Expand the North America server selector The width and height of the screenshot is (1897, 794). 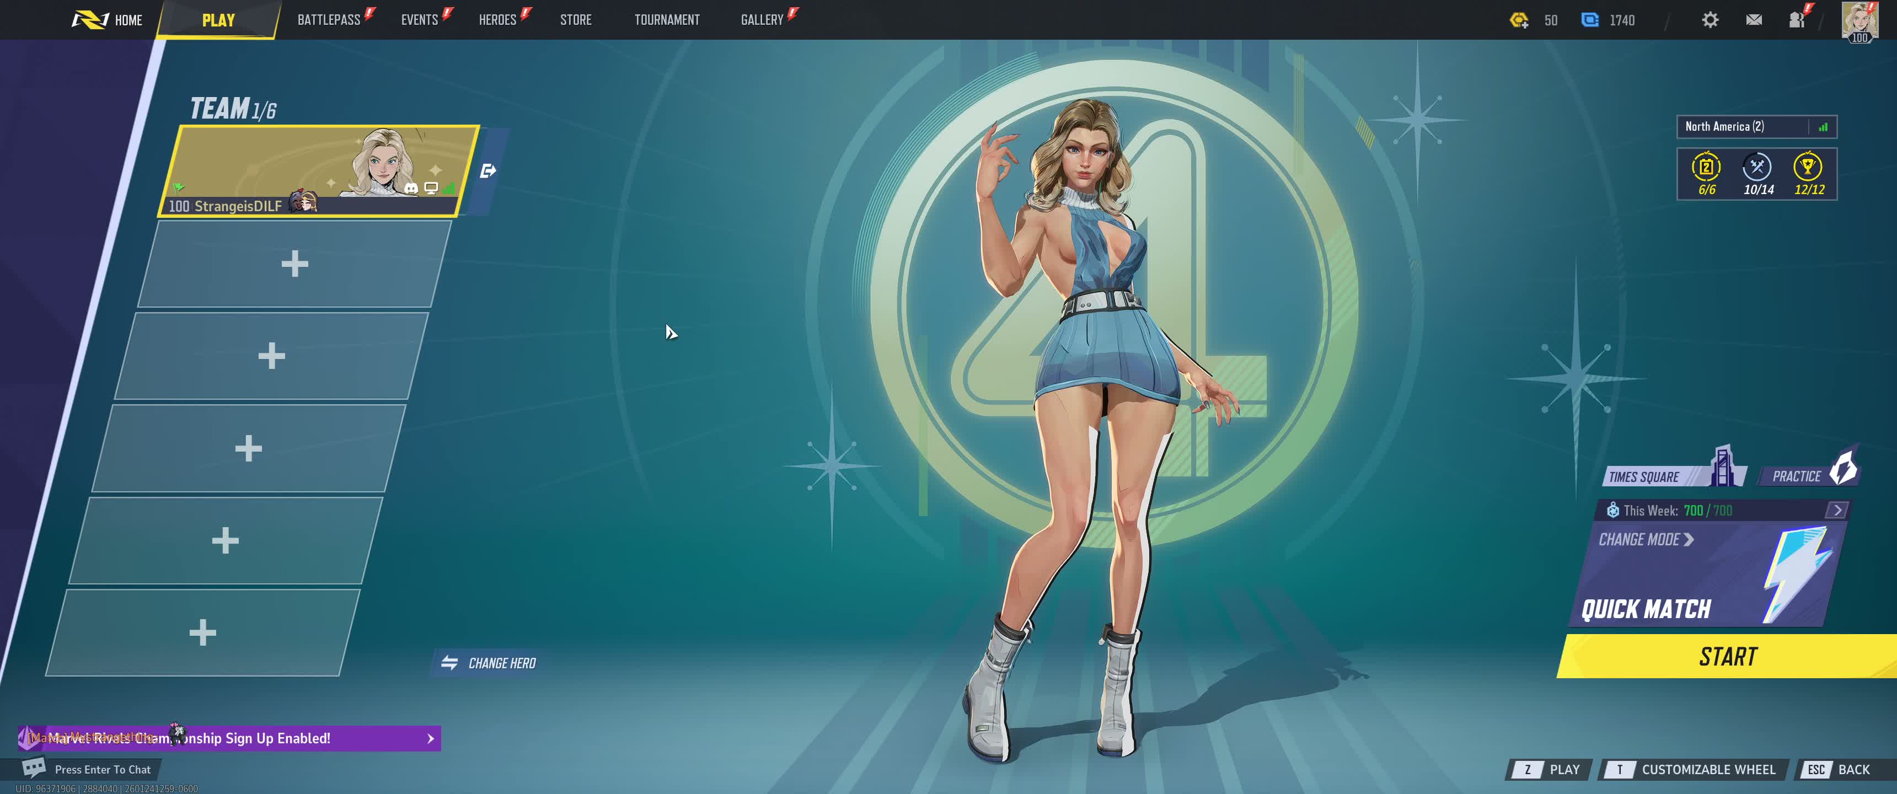coord(1756,127)
